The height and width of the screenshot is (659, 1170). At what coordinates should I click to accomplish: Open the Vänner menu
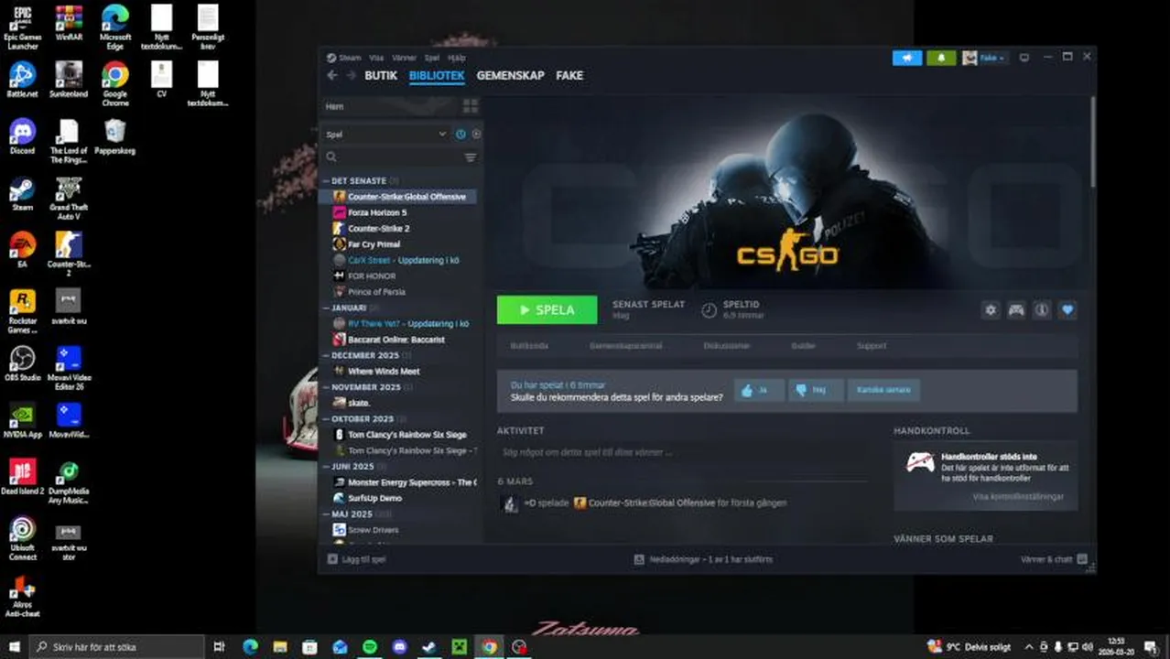(x=404, y=58)
